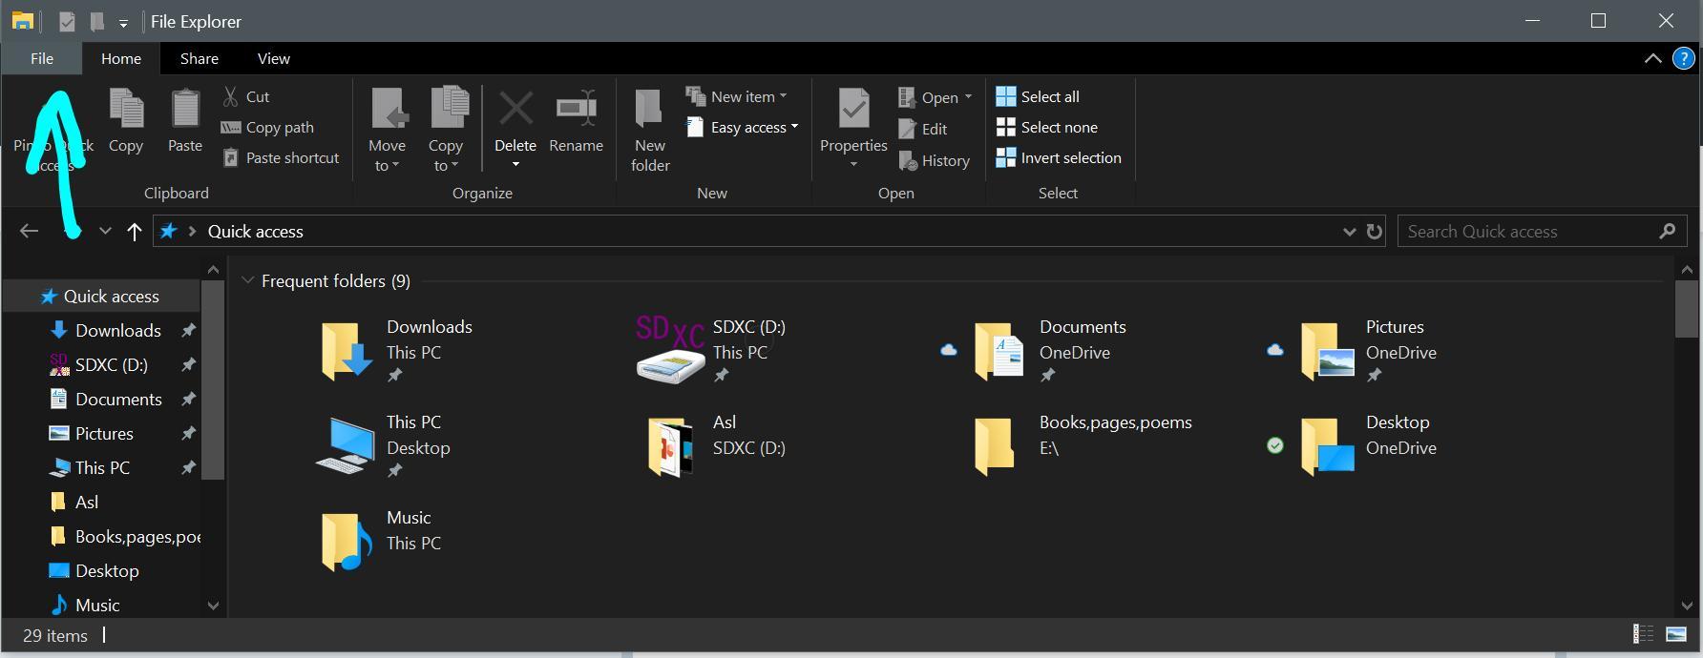1703x658 pixels.
Task: Click the Properties icon in title bar
Action: click(67, 21)
